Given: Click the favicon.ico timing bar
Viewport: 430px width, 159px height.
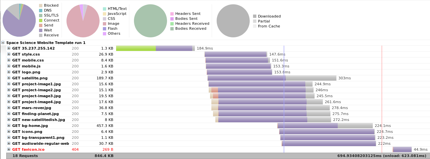Looking at the screenshot, I should (x=402, y=149).
